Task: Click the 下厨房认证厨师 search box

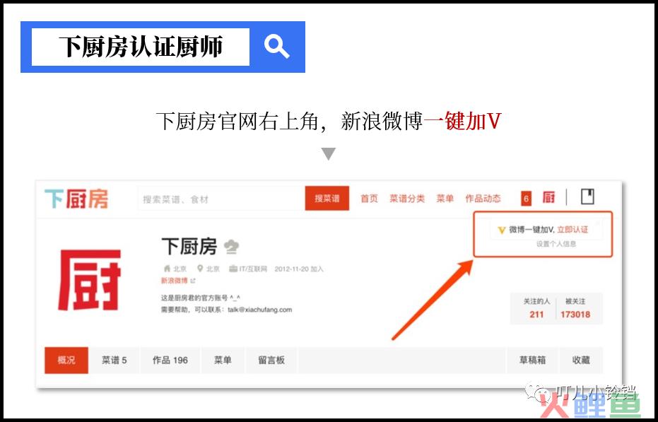Action: pyautogui.click(x=141, y=47)
